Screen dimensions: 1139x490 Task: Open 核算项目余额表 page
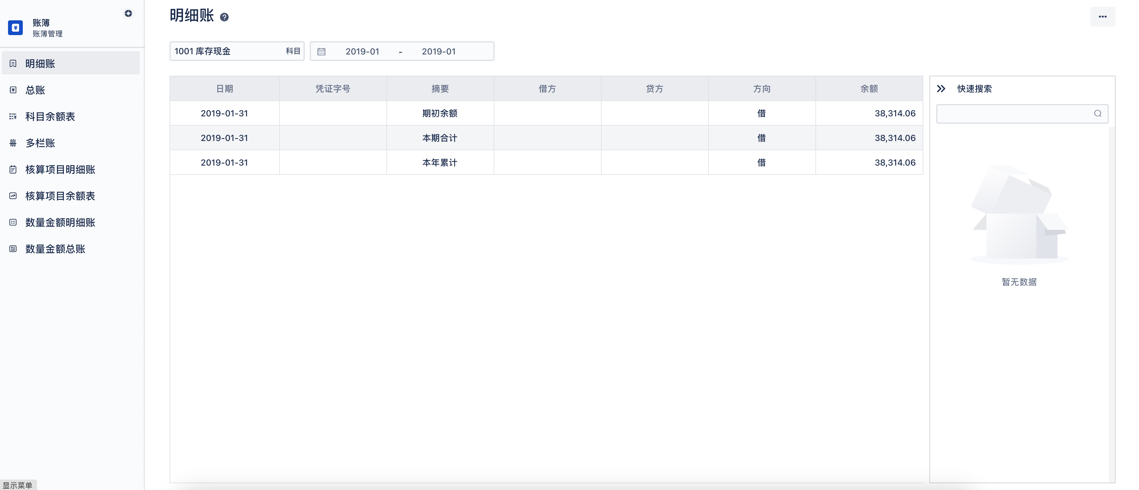(x=60, y=196)
